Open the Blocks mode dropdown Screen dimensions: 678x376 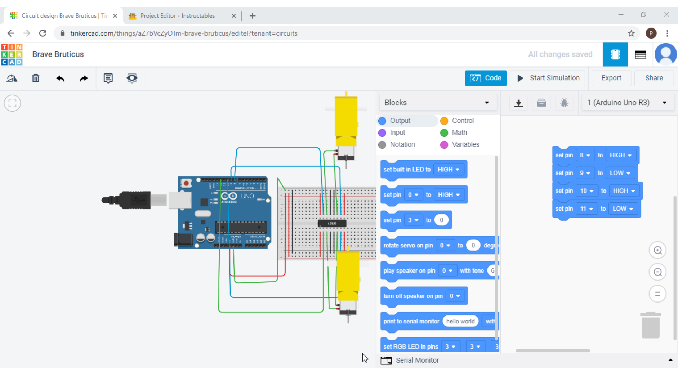(x=437, y=102)
